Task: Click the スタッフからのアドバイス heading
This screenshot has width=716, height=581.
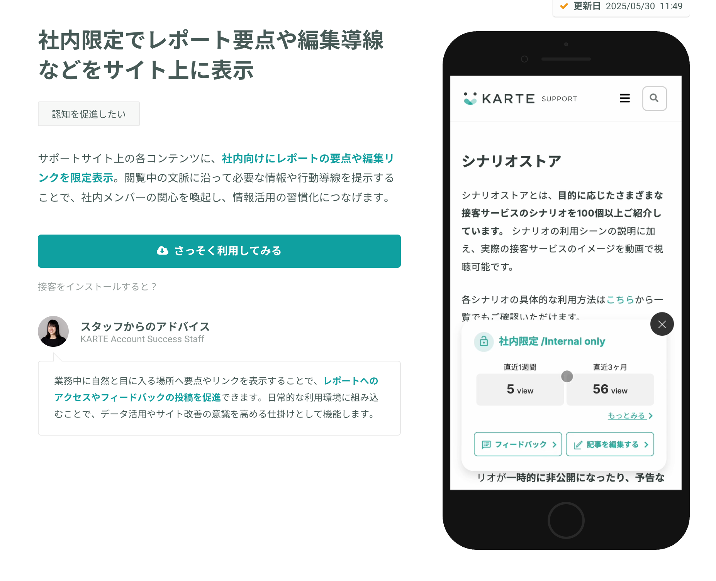Action: (145, 326)
